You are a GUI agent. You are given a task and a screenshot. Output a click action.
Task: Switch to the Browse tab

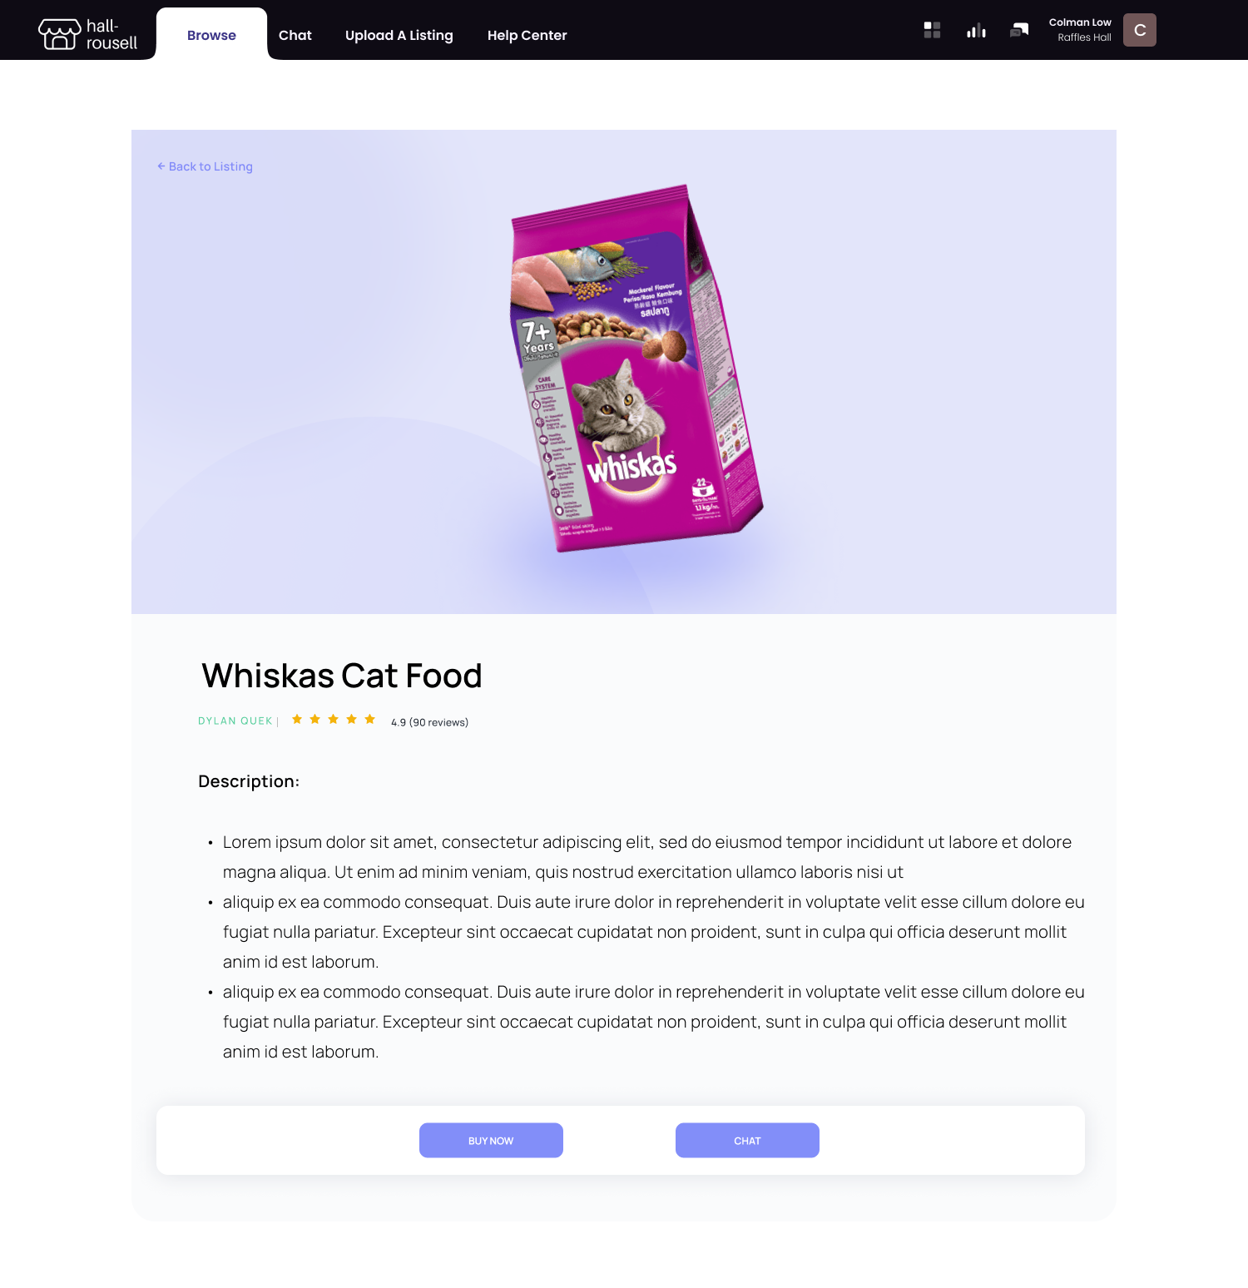(211, 35)
